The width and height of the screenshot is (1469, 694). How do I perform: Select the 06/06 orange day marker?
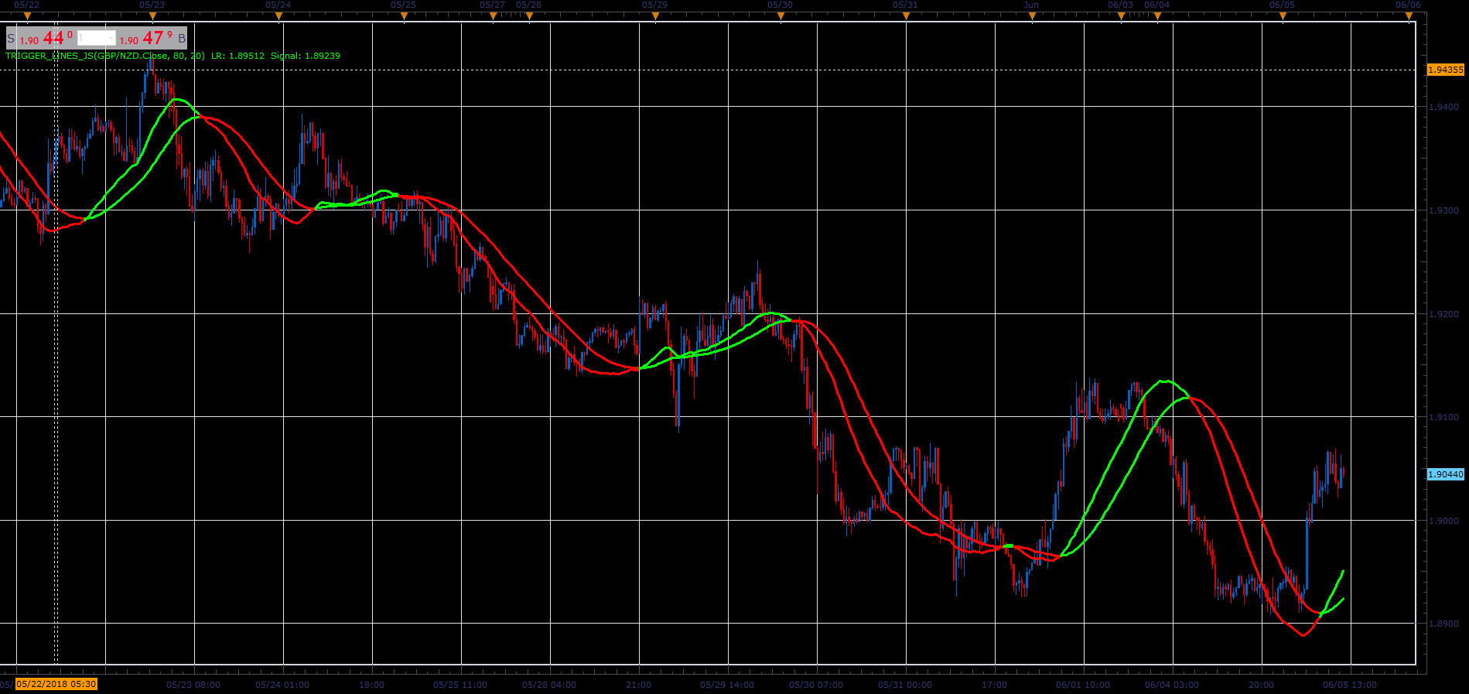coord(1409,15)
